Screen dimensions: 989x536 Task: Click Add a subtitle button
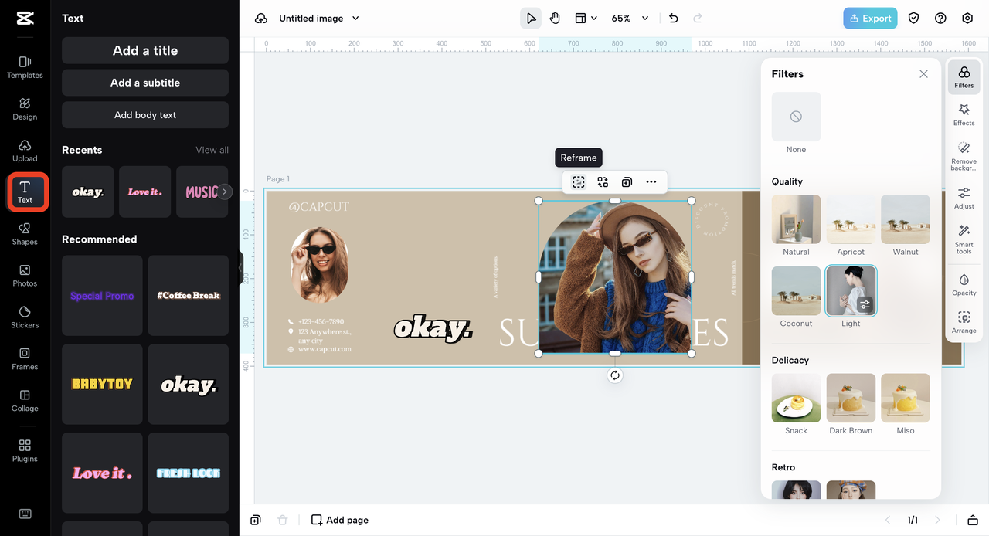pyautogui.click(x=145, y=83)
